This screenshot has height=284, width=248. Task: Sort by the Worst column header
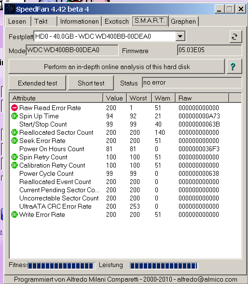click(139, 98)
